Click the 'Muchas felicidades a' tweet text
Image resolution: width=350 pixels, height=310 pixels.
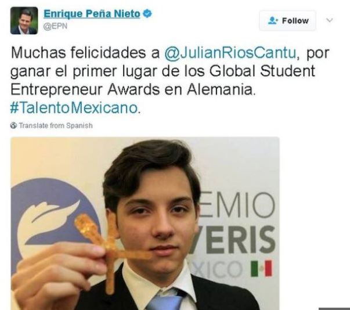tap(85, 53)
